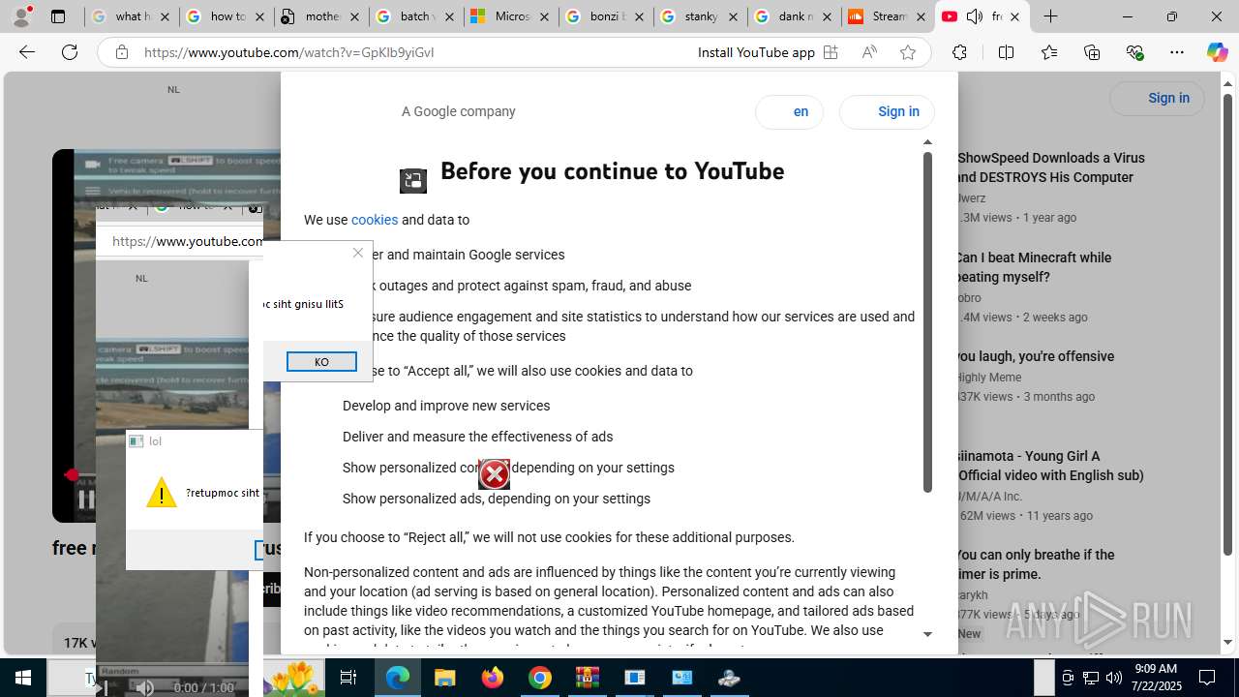Click the volume icon in system tray

pyautogui.click(x=1113, y=678)
